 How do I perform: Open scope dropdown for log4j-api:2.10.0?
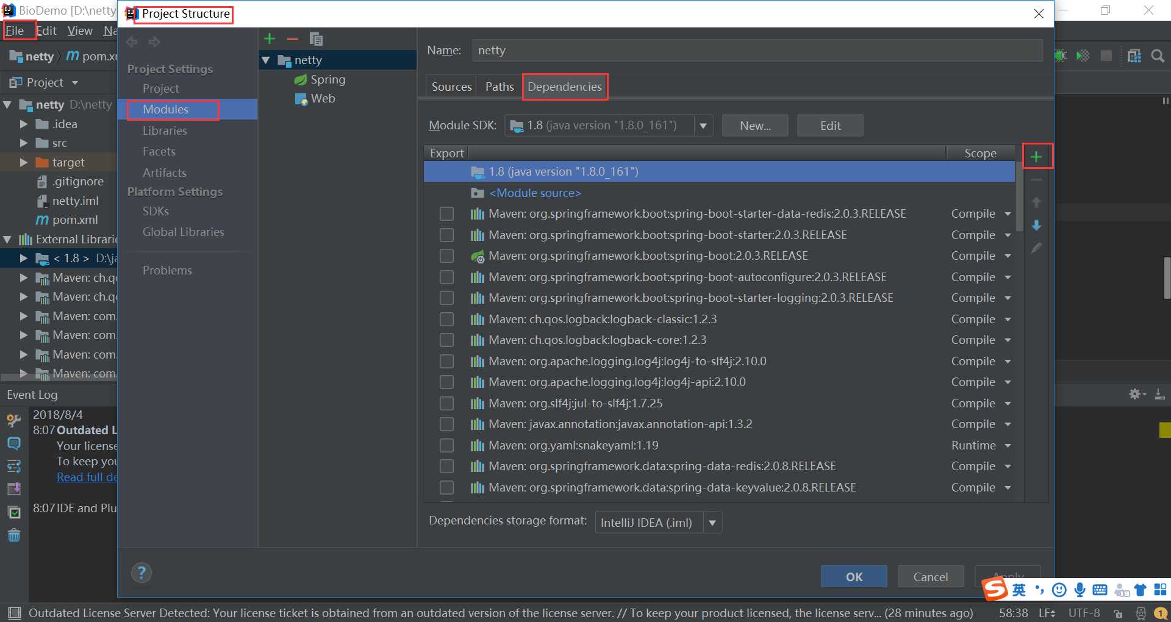point(1008,382)
